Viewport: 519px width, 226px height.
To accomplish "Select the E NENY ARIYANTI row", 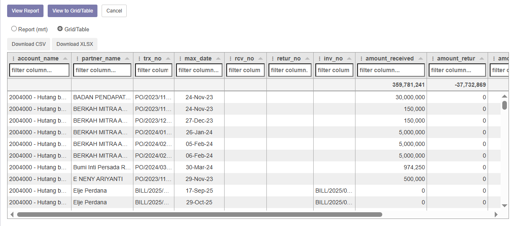I will point(102,179).
